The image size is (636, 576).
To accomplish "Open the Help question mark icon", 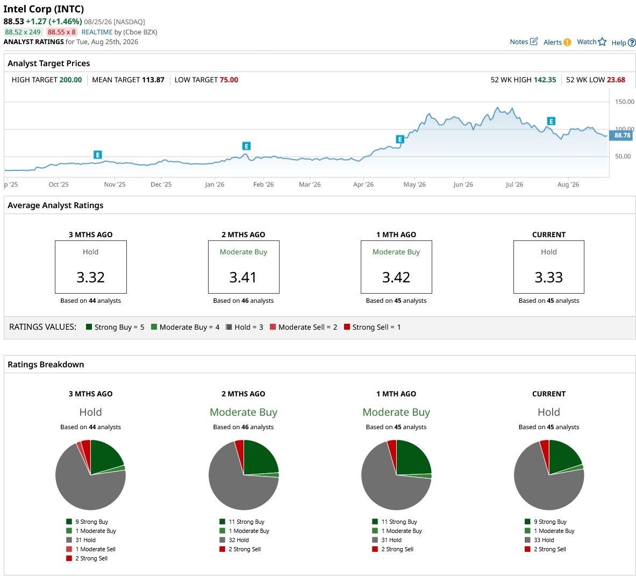I will click(x=632, y=42).
